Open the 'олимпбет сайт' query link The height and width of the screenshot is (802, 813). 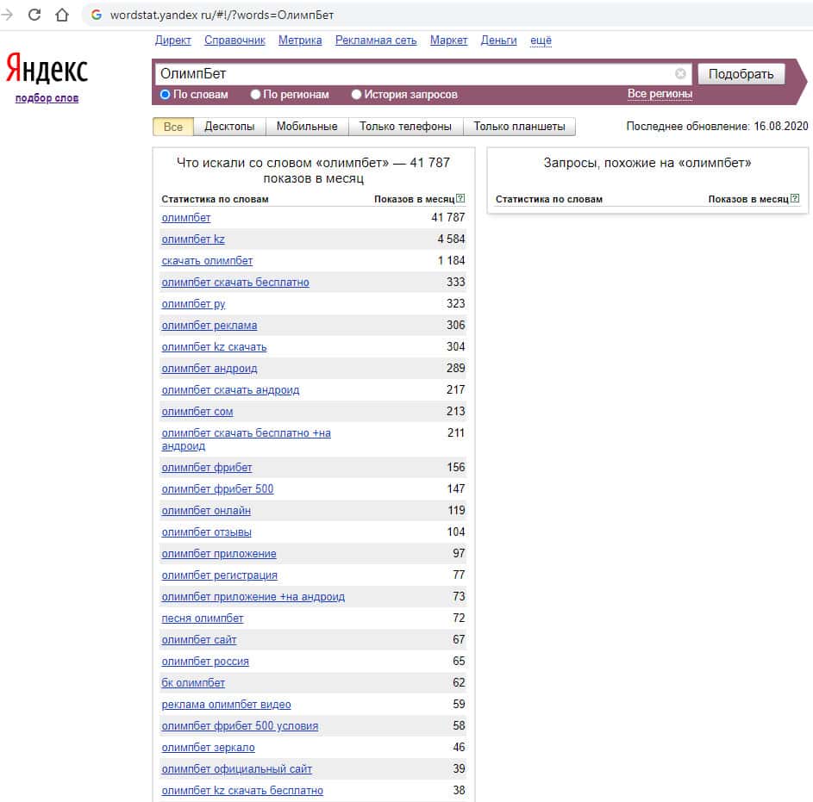pyautogui.click(x=199, y=640)
